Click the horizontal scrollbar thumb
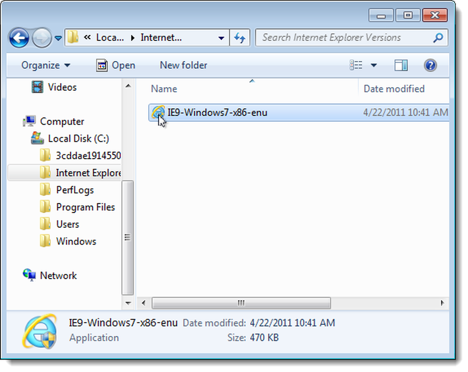This screenshot has height=372, width=468. tap(241, 303)
